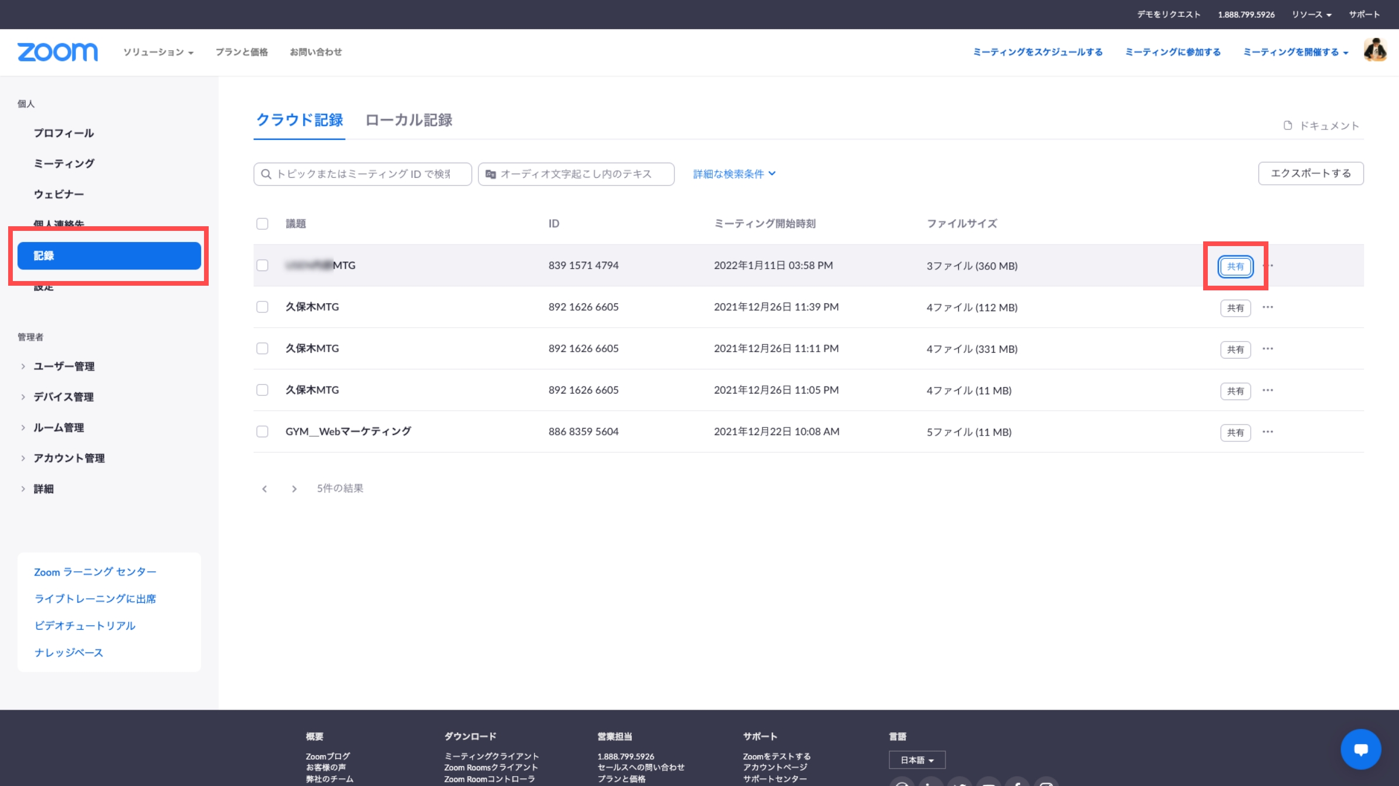Click the Zoom logo
Image resolution: width=1399 pixels, height=786 pixels.
(58, 52)
